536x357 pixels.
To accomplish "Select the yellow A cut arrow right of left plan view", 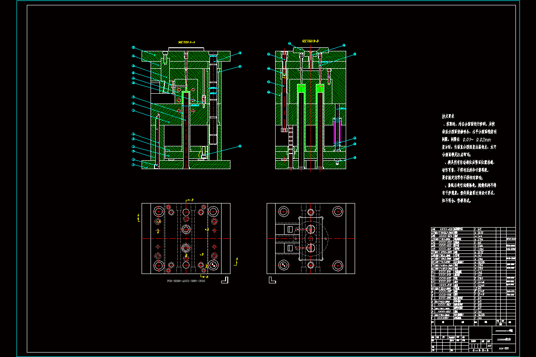I will coord(237,261).
